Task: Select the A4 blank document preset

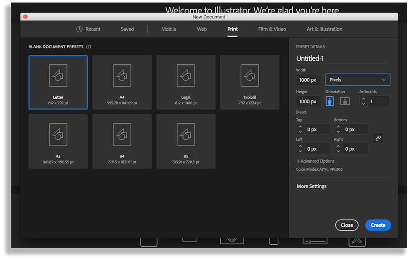Action: tap(122, 82)
